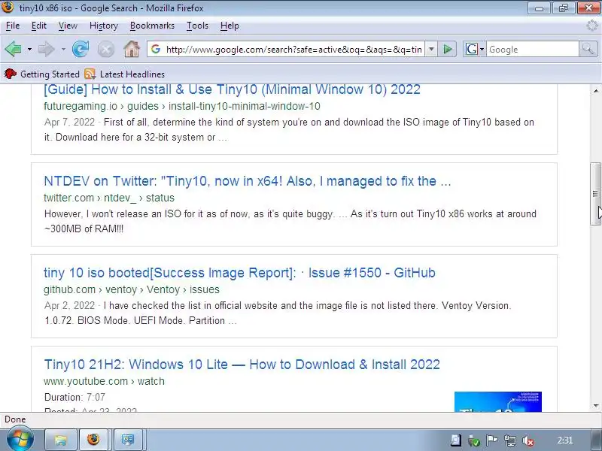The image size is (602, 451).
Task: Click the activity throbber icon in the menu bar
Action: pos(592,26)
